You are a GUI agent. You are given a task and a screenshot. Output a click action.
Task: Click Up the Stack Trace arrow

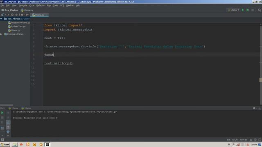coord(8,113)
